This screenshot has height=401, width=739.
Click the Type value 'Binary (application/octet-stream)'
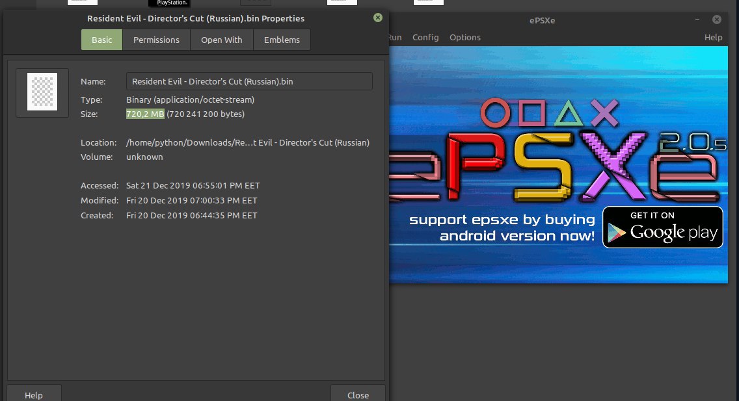[191, 100]
